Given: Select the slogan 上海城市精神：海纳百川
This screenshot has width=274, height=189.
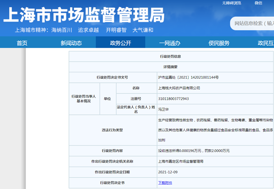Looking at the screenshot, I should [43, 30].
